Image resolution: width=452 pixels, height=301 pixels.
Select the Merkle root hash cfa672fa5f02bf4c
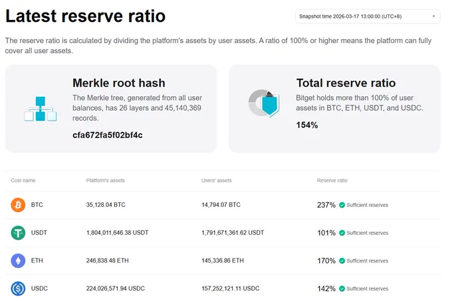click(x=108, y=135)
